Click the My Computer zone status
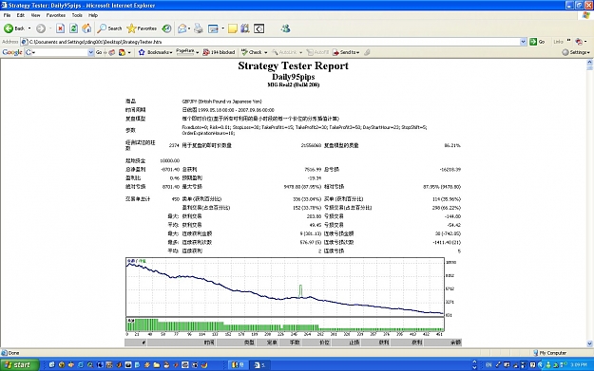594x371 pixels. coord(549,353)
